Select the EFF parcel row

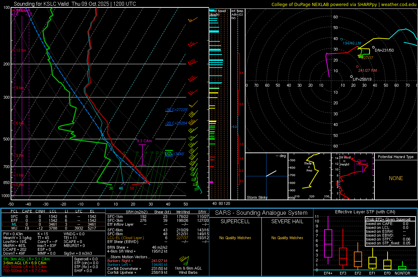53,220
